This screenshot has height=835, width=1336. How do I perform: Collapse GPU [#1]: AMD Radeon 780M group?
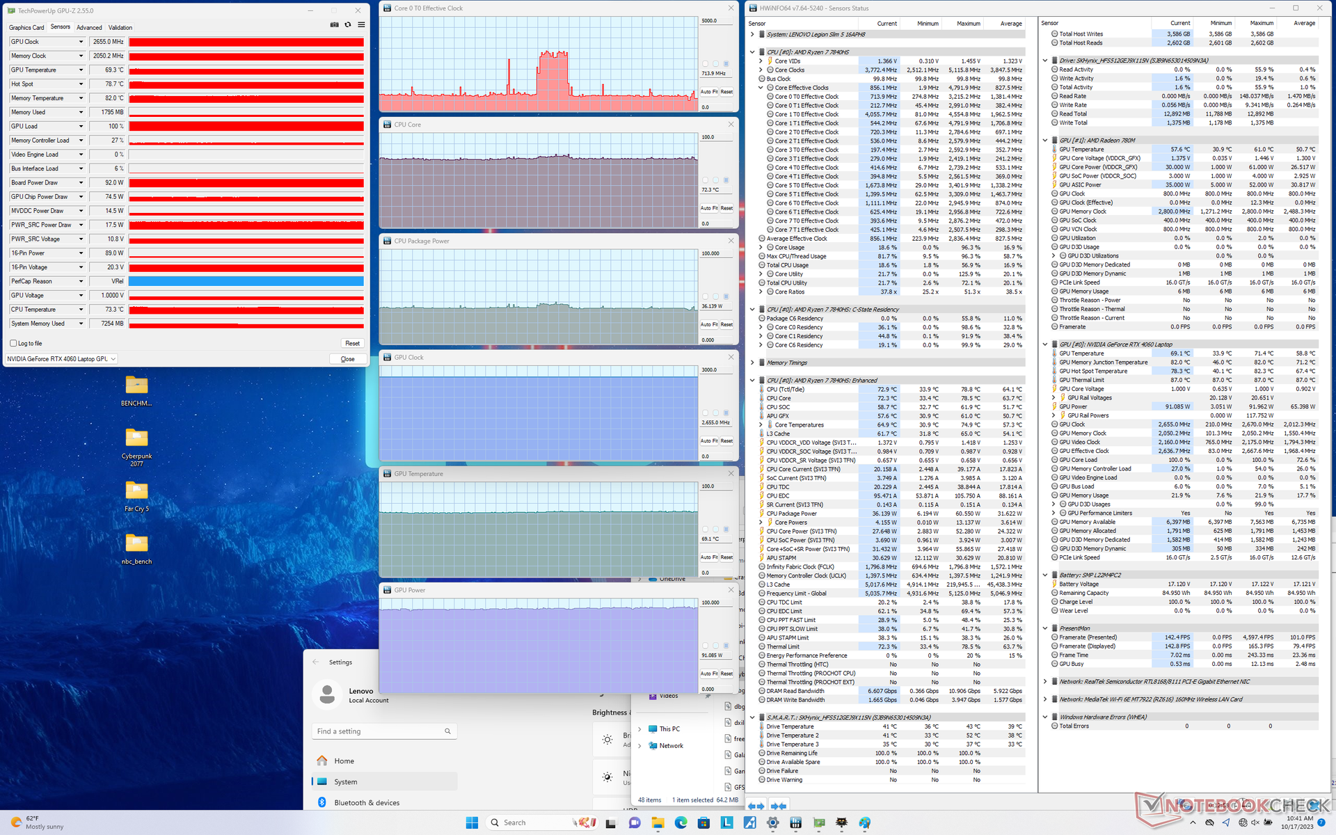(x=1045, y=141)
